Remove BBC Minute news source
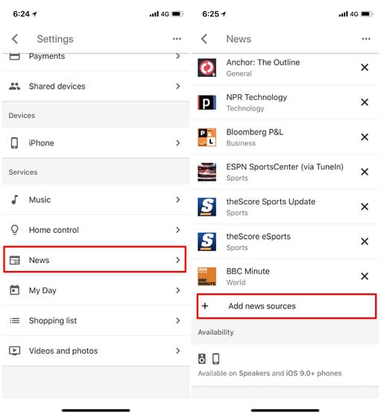This screenshot has width=381, height=418. click(365, 276)
